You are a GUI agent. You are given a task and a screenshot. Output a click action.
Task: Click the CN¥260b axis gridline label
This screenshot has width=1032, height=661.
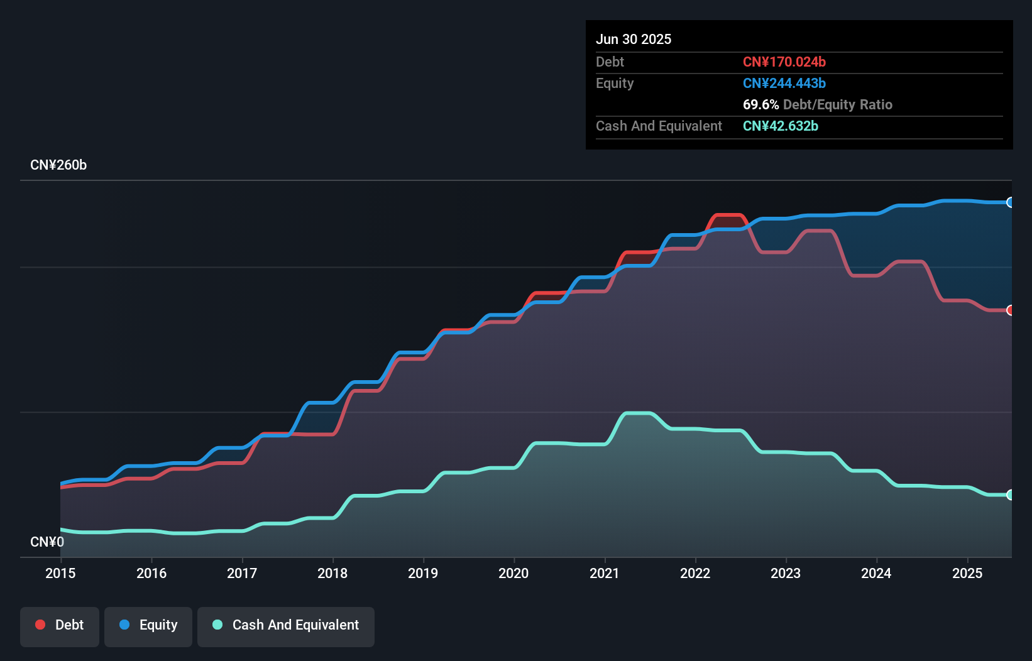pyautogui.click(x=59, y=165)
